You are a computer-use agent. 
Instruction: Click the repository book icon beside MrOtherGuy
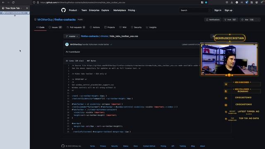tap(35, 19)
